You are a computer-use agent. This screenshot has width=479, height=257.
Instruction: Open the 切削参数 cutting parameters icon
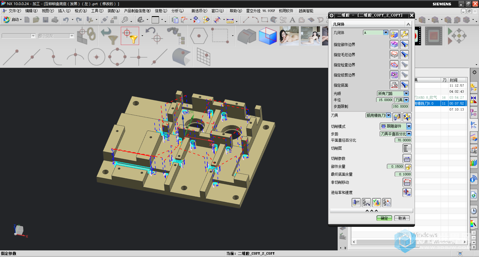407,158
